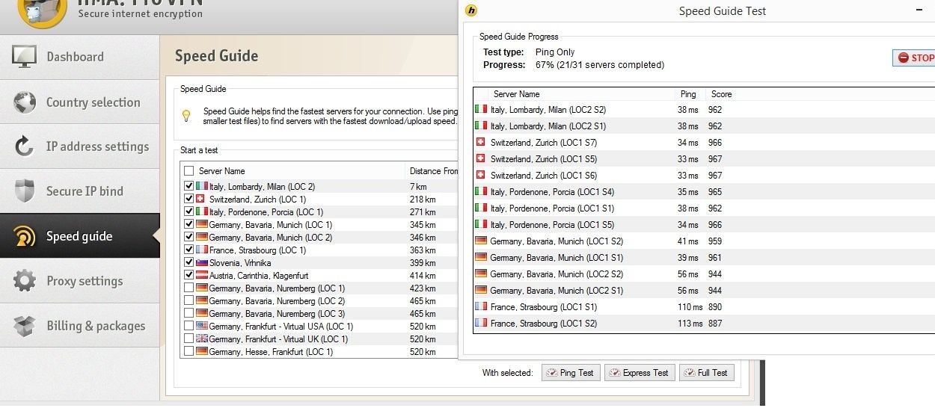Uncheck Germany, Bavaria, Munich (LOC 1)
This screenshot has width=935, height=411.
point(188,224)
